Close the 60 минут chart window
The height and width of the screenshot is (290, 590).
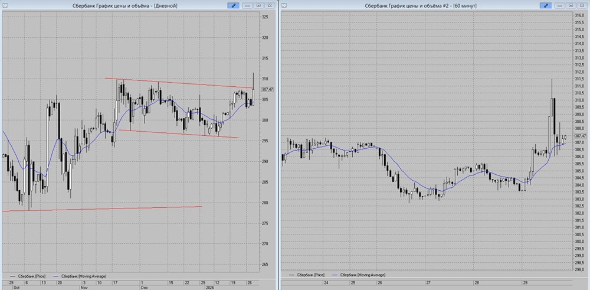[582, 6]
